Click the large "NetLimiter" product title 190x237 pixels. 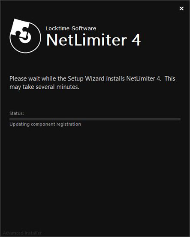pos(87,40)
